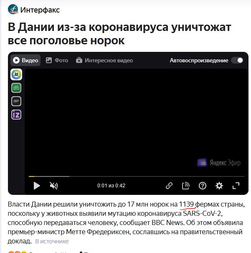
Task: Select the green TV channel icon
Action: 16,88
